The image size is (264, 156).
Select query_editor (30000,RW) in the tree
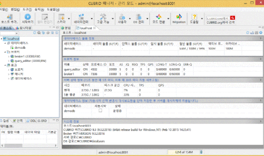click(x=30, y=61)
